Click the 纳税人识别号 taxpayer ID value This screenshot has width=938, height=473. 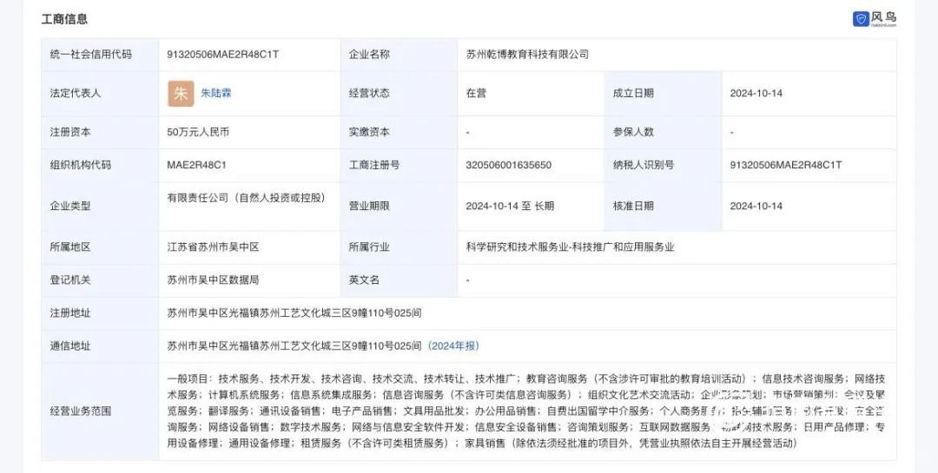(785, 164)
